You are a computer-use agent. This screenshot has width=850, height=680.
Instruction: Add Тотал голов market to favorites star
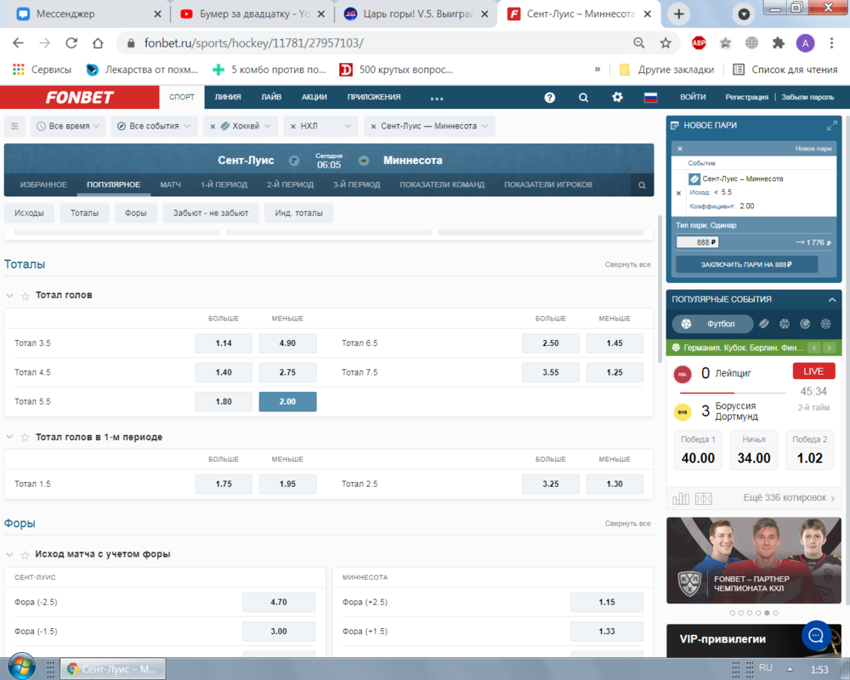pos(25,296)
